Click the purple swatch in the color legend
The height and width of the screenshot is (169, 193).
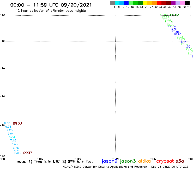(173, 3)
